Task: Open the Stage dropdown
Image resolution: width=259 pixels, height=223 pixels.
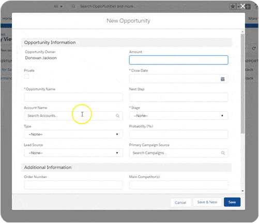Action: click(178, 116)
